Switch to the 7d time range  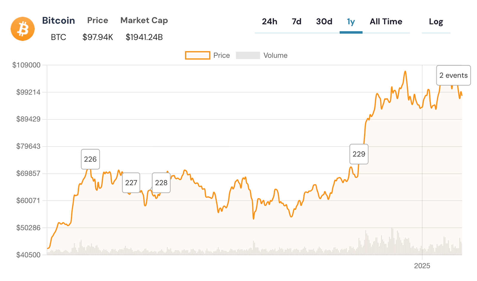pyautogui.click(x=297, y=22)
